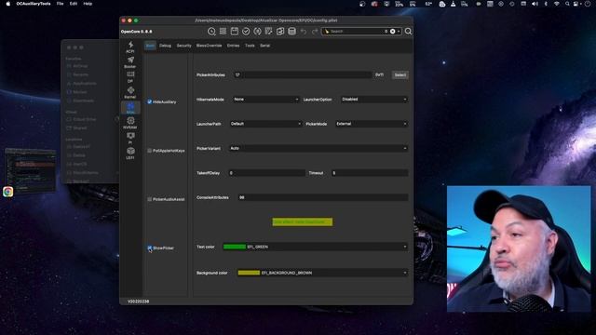
Task: Open Spotlight search in menu bar
Action: click(567, 4)
